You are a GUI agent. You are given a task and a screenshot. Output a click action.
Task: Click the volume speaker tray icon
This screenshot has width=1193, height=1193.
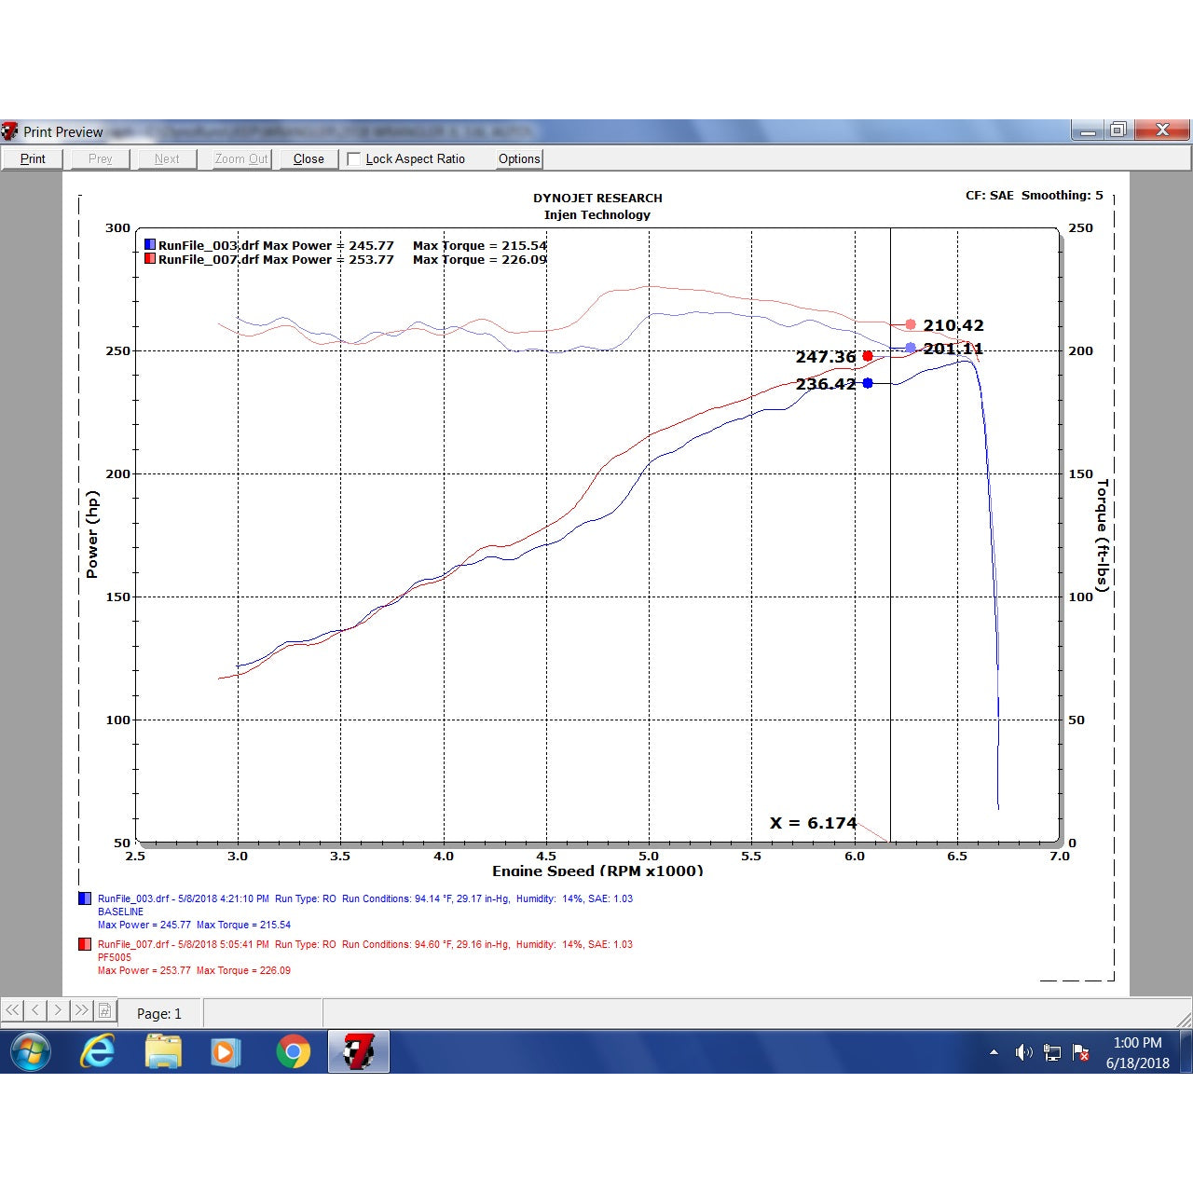click(x=1023, y=1052)
